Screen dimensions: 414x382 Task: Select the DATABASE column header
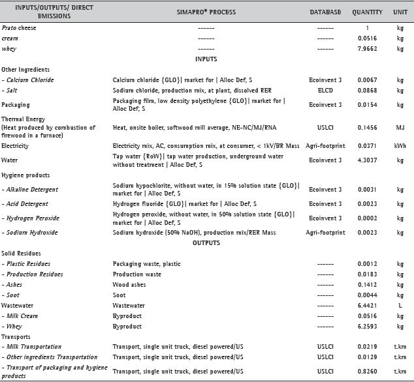click(325, 12)
